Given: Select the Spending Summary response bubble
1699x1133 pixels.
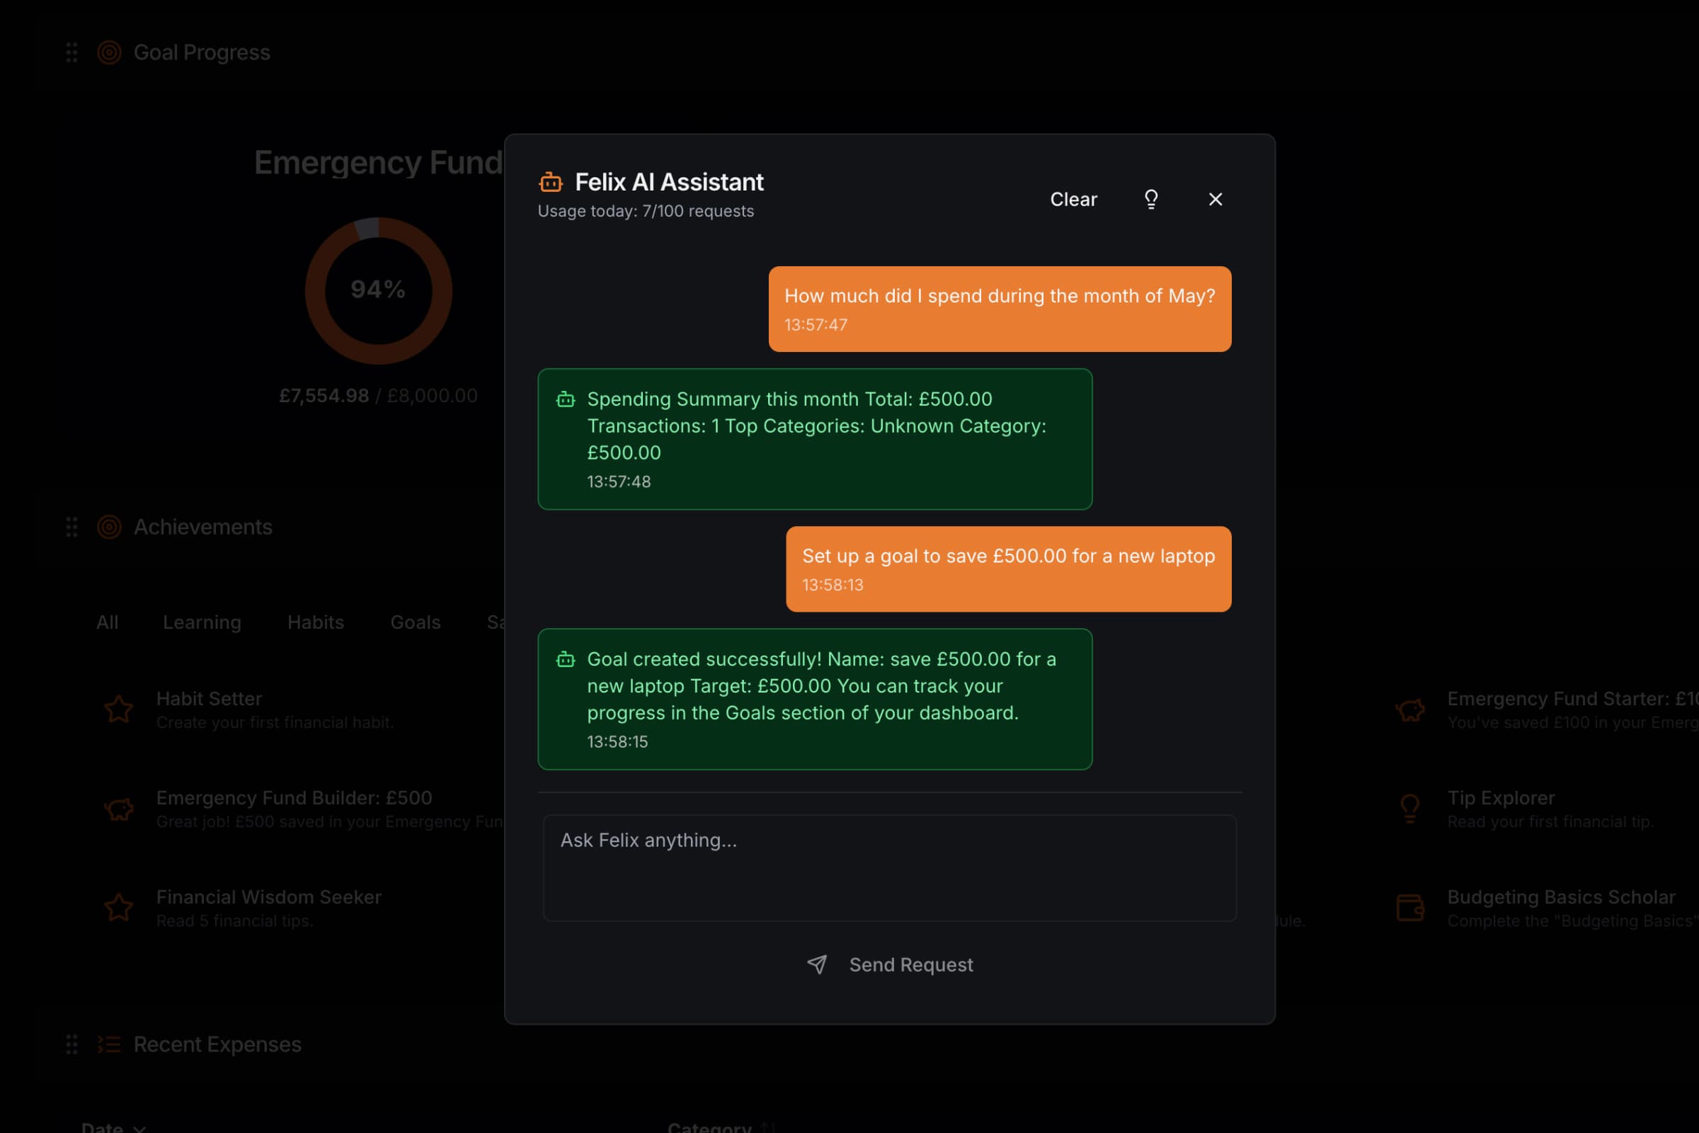Looking at the screenshot, I should (815, 439).
